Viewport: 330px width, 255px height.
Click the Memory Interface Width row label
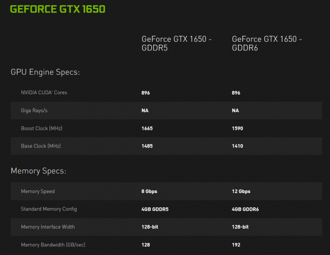(48, 227)
